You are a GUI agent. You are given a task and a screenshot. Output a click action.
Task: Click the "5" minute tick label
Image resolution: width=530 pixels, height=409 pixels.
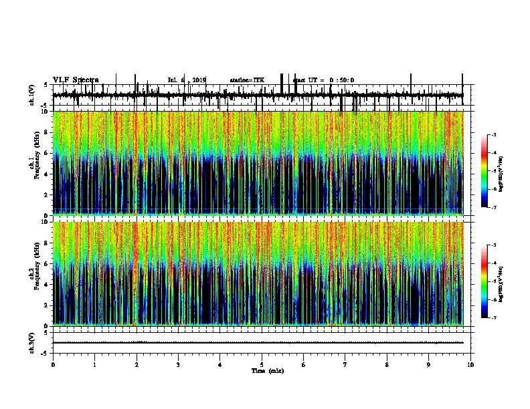tap(262, 365)
